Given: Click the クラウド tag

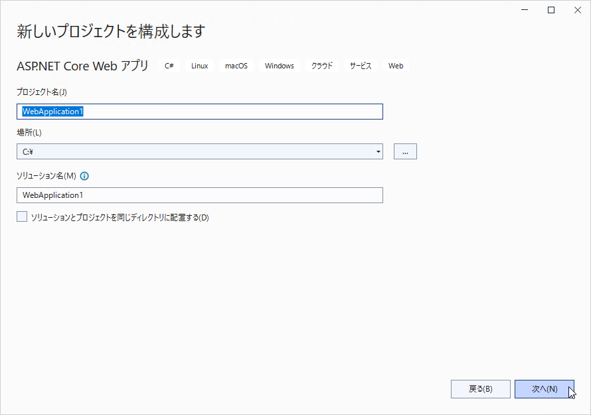Looking at the screenshot, I should tap(322, 66).
